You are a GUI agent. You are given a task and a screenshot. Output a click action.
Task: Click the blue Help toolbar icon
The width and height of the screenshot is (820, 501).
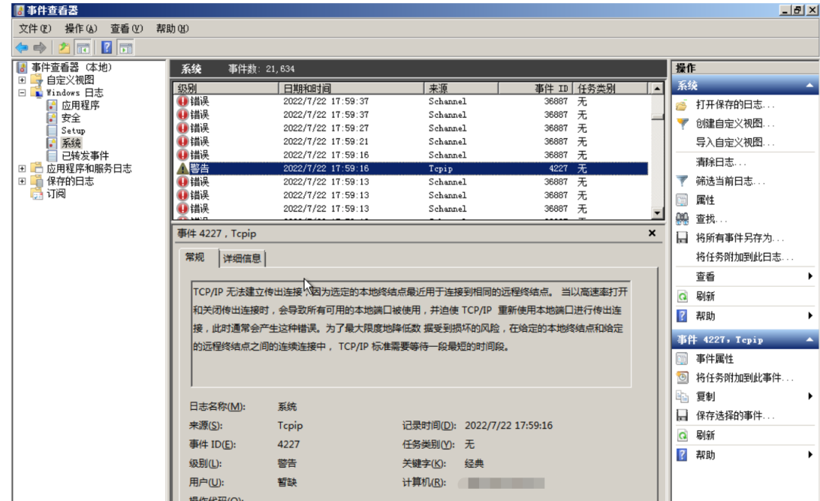pos(107,48)
